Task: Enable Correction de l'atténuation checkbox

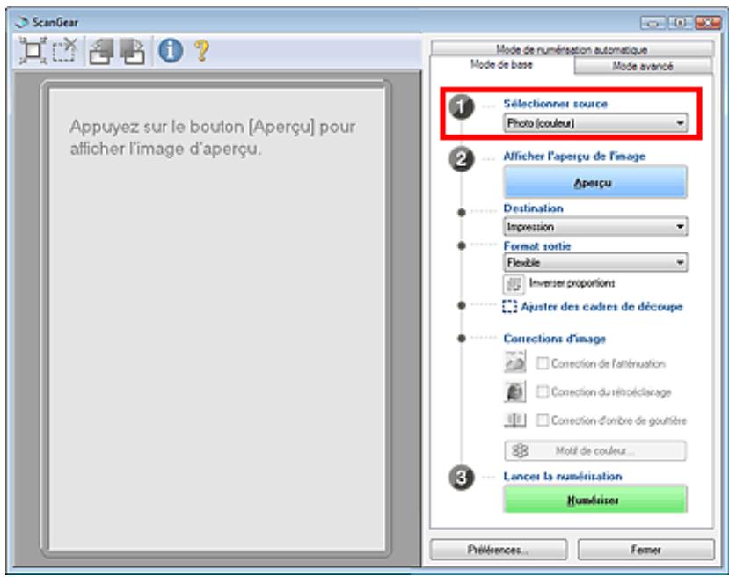Action: point(542,363)
